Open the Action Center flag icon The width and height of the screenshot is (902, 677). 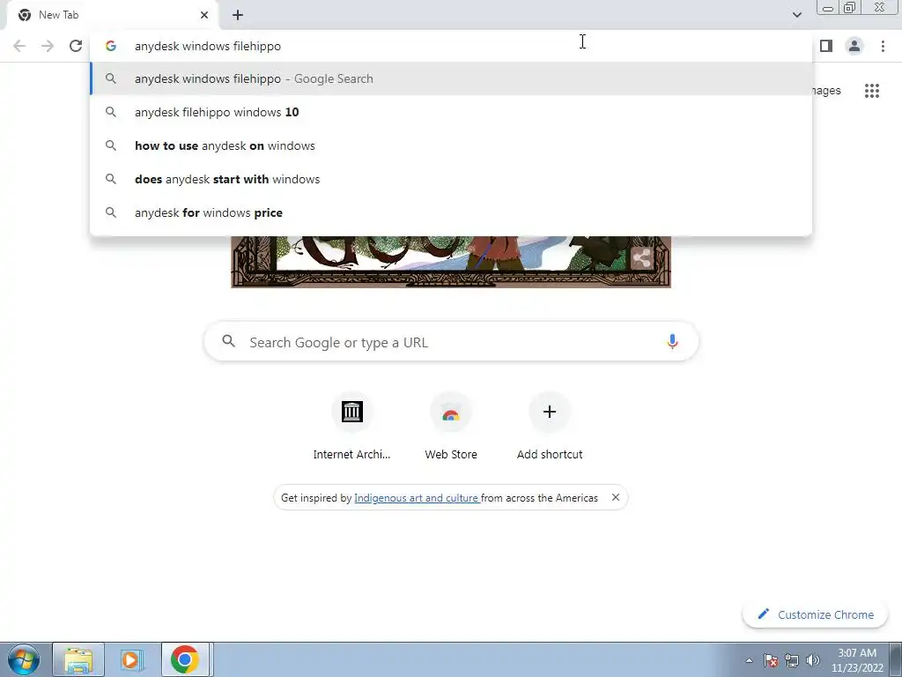771,661
